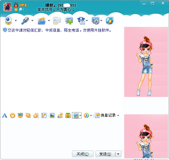Open the emoticon smiley picker
Image resolution: width=169 pixels, height=160 pixels.
click(x=13, y=115)
